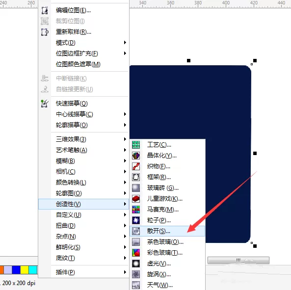Viewport: 291px width, 290px height.
Task: Open the 自定义(U) submenu
Action: pyautogui.click(x=83, y=214)
